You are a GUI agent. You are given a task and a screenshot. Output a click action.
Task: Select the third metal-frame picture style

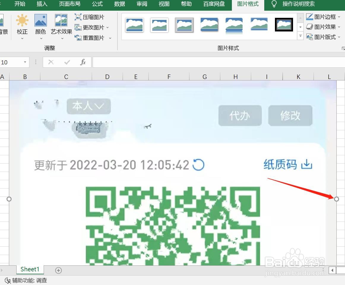(x=184, y=25)
